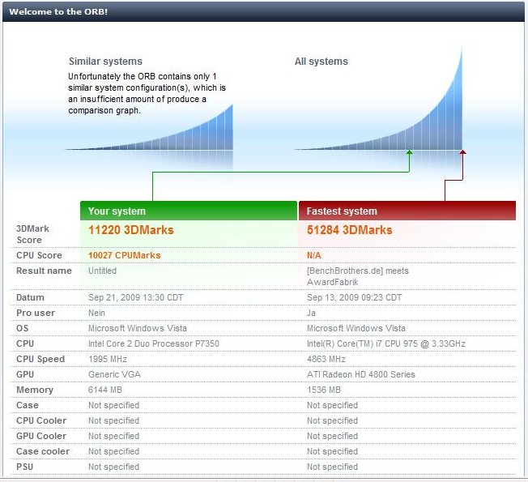The image size is (528, 482).
Task: Click the 'Case' row label
Action: coord(28,405)
